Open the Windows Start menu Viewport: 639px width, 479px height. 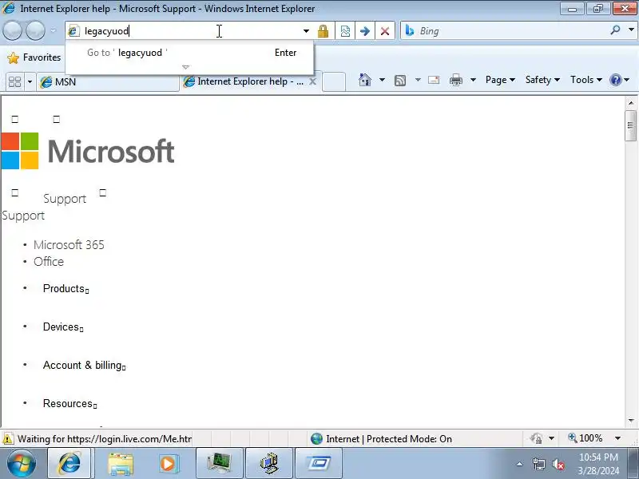(x=22, y=463)
